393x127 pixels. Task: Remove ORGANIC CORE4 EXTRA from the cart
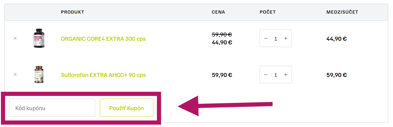(x=15, y=38)
